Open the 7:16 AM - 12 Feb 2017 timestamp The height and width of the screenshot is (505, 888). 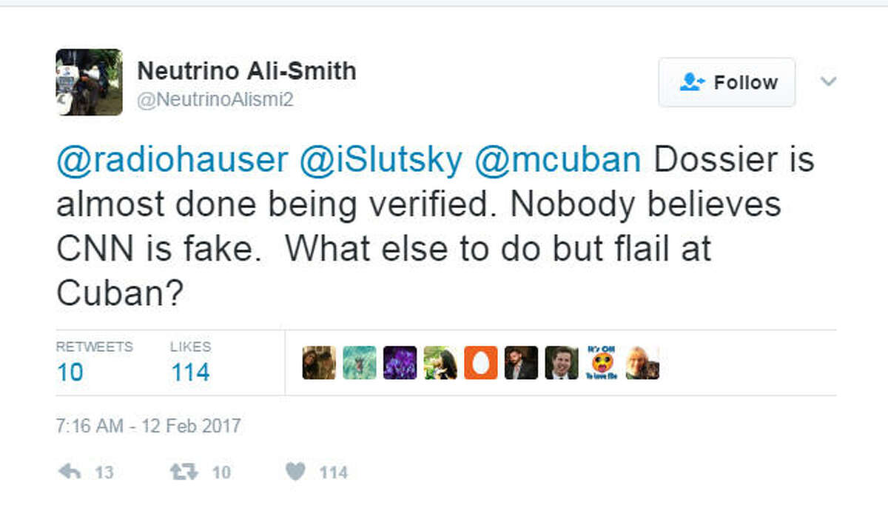point(149,426)
